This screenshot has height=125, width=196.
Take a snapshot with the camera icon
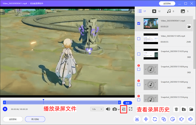tap(115, 109)
